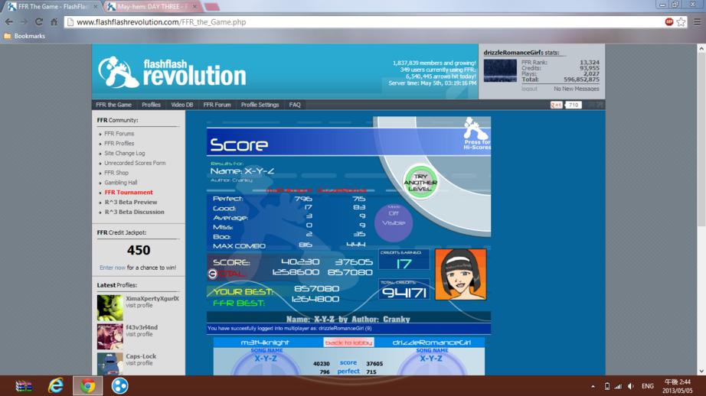Click the address bar URL field
Viewport: 706px width, 396px height.
click(x=364, y=21)
